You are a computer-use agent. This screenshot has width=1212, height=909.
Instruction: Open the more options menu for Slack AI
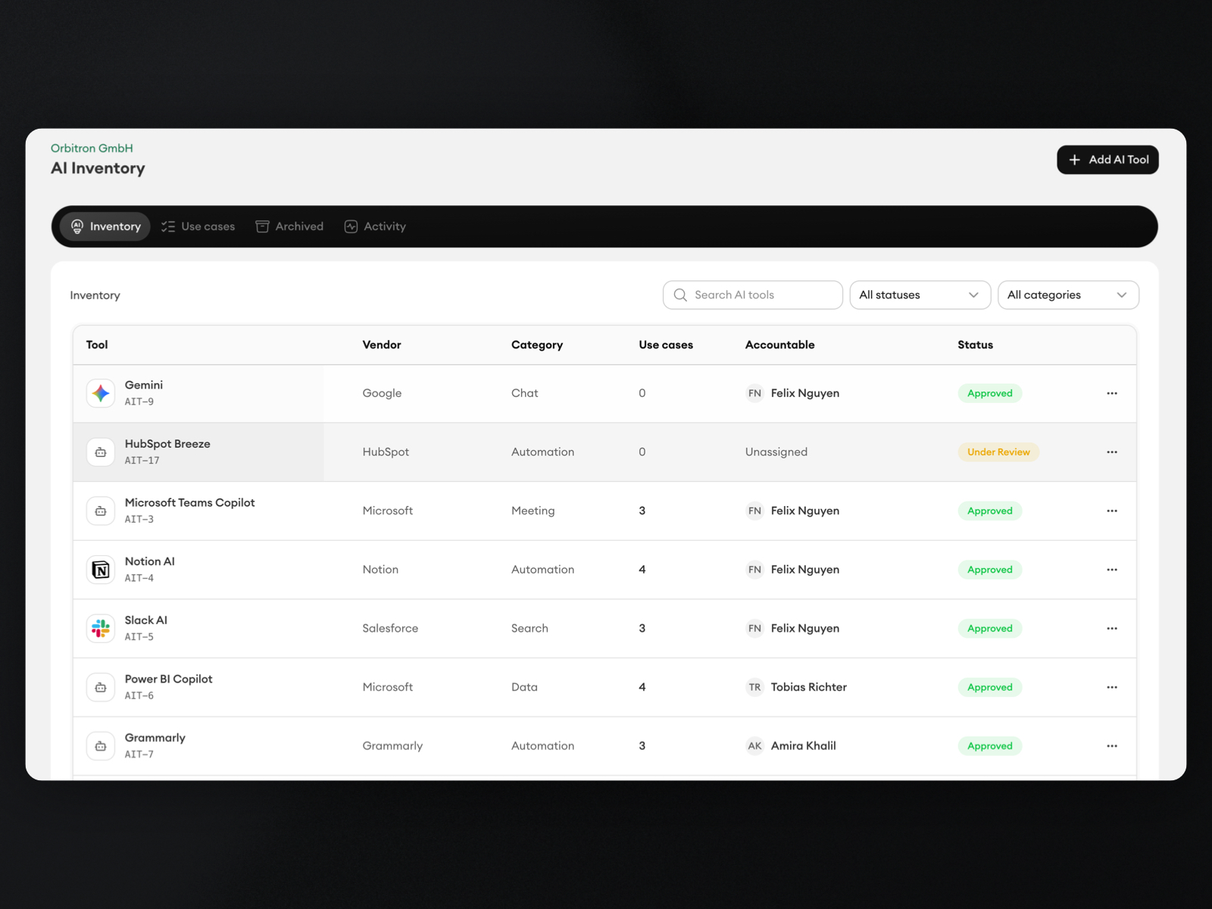tap(1112, 629)
